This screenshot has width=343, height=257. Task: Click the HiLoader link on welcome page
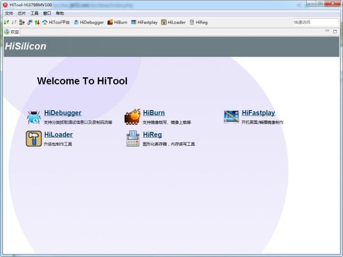[58, 135]
